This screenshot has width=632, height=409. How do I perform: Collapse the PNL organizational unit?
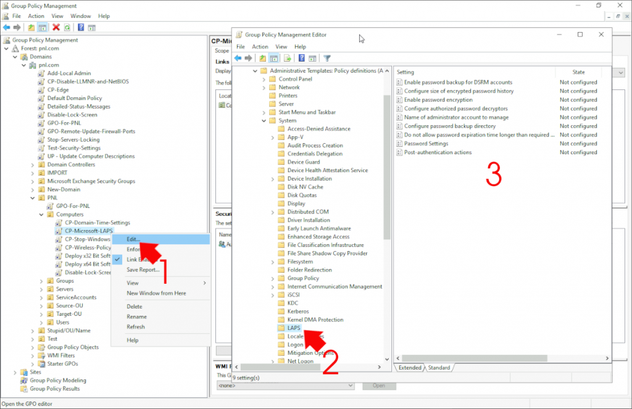(x=33, y=198)
